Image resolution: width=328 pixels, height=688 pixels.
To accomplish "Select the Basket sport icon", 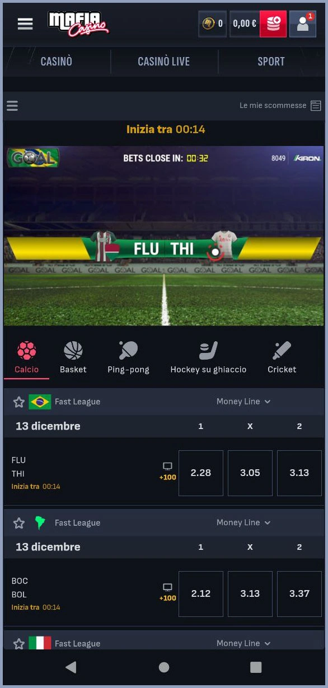I will [73, 357].
